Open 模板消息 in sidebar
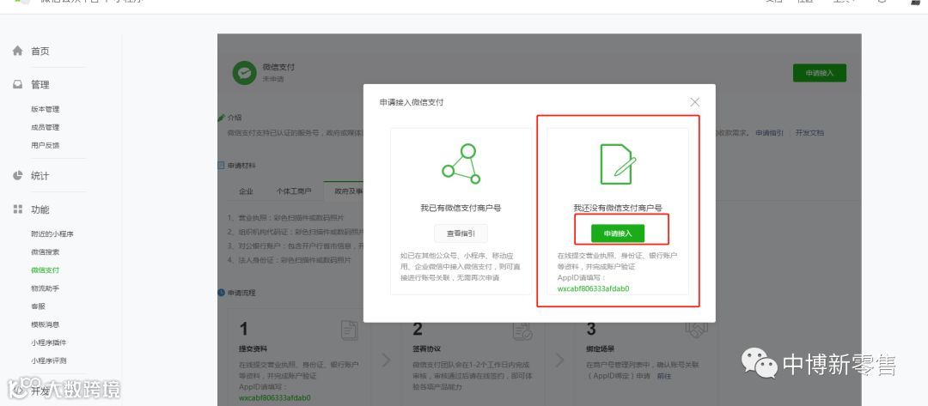 (x=45, y=324)
